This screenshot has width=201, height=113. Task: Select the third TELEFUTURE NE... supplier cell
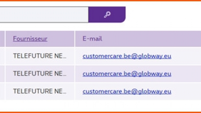(40, 91)
